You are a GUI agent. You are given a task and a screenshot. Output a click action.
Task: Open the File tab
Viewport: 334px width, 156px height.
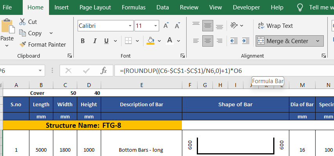pyautogui.click(x=7, y=7)
